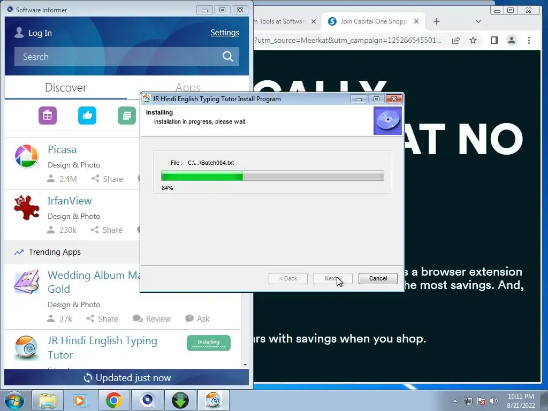This screenshot has width=548, height=411.
Task: Open the Chrome tab search dropdown chevron
Action: [478, 21]
